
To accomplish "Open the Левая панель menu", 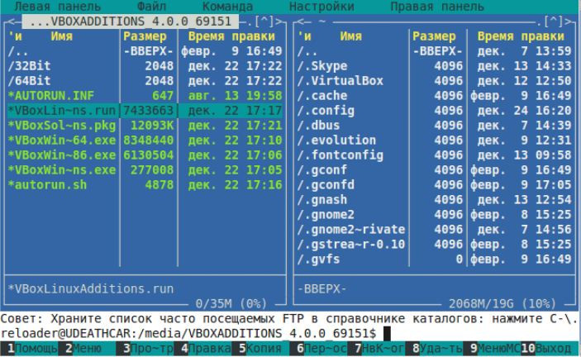I will [x=57, y=7].
